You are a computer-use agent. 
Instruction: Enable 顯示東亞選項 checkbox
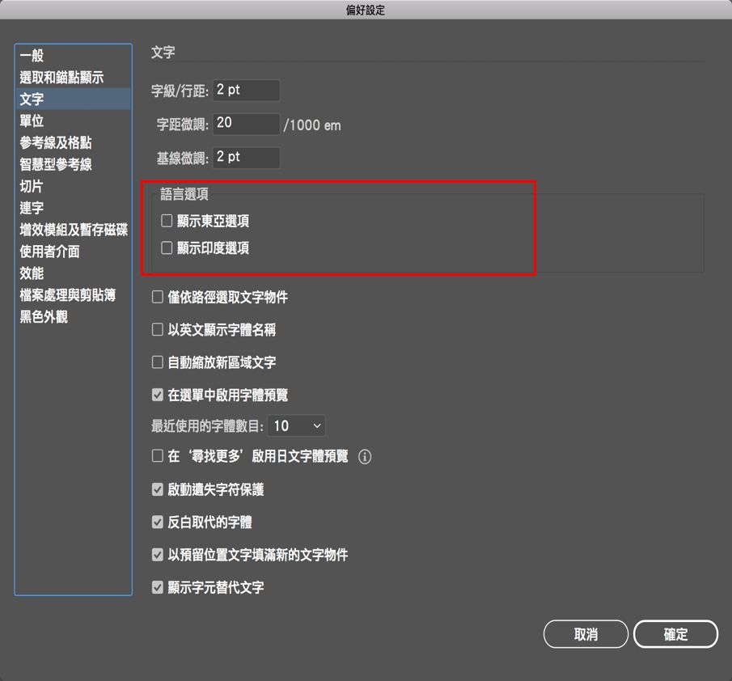tap(167, 220)
